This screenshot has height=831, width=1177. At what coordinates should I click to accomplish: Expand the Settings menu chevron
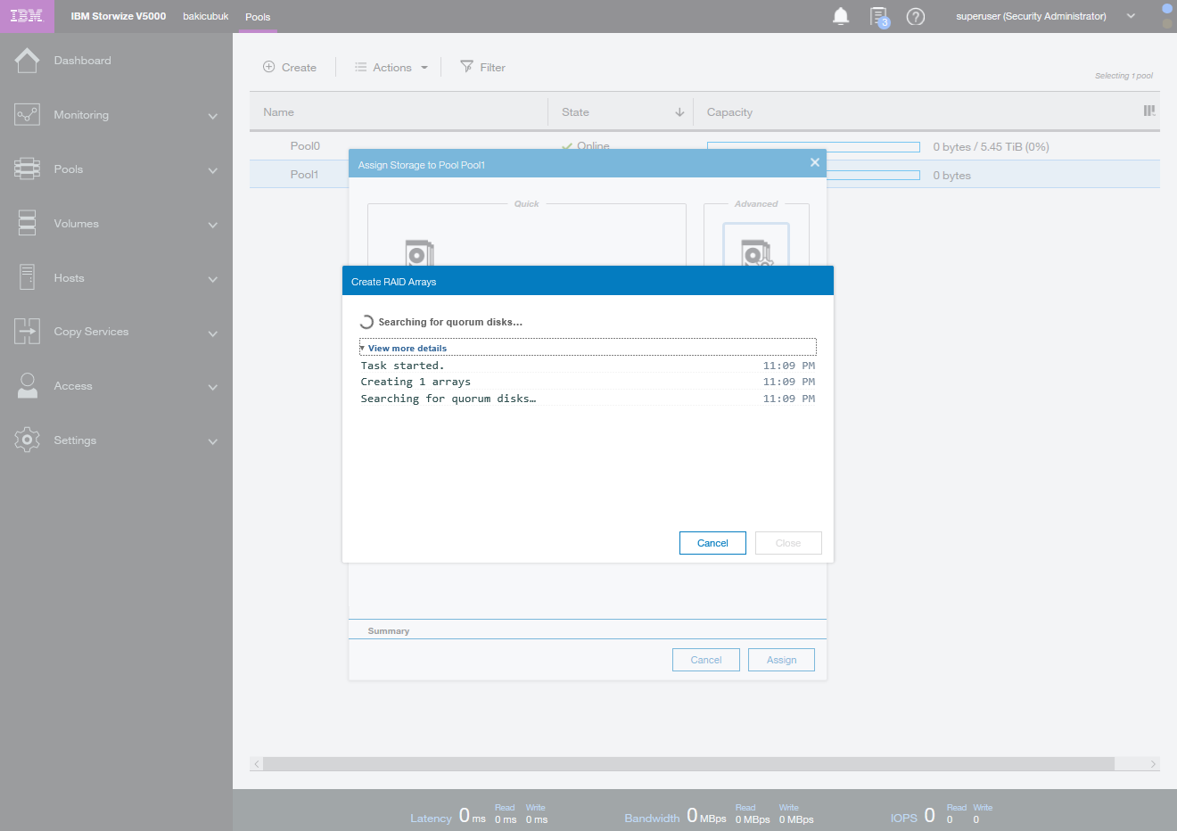pos(212,441)
